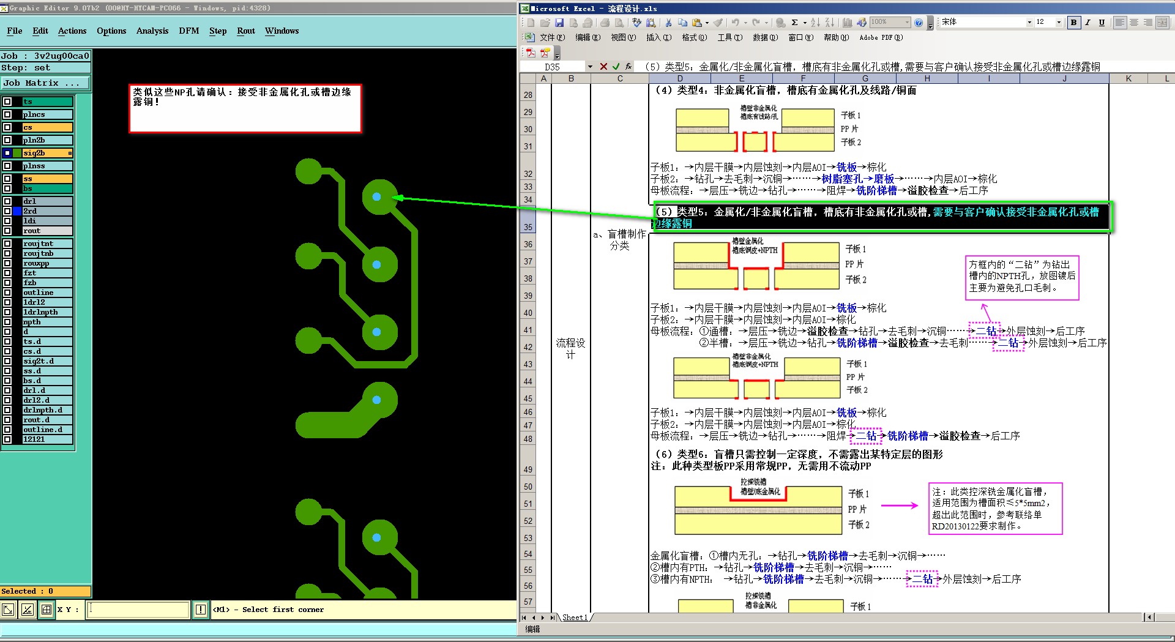Click the Merge and Center icon

1162,23
